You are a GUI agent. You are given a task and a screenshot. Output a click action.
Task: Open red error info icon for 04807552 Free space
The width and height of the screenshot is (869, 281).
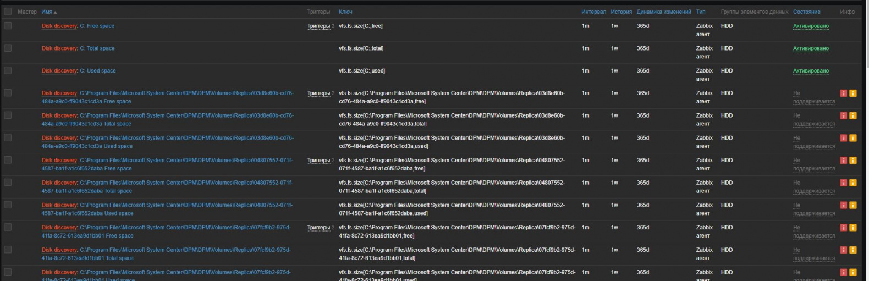844,161
